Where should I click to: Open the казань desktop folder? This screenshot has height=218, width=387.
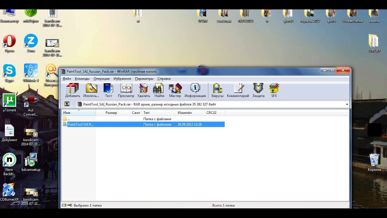tap(374, 16)
